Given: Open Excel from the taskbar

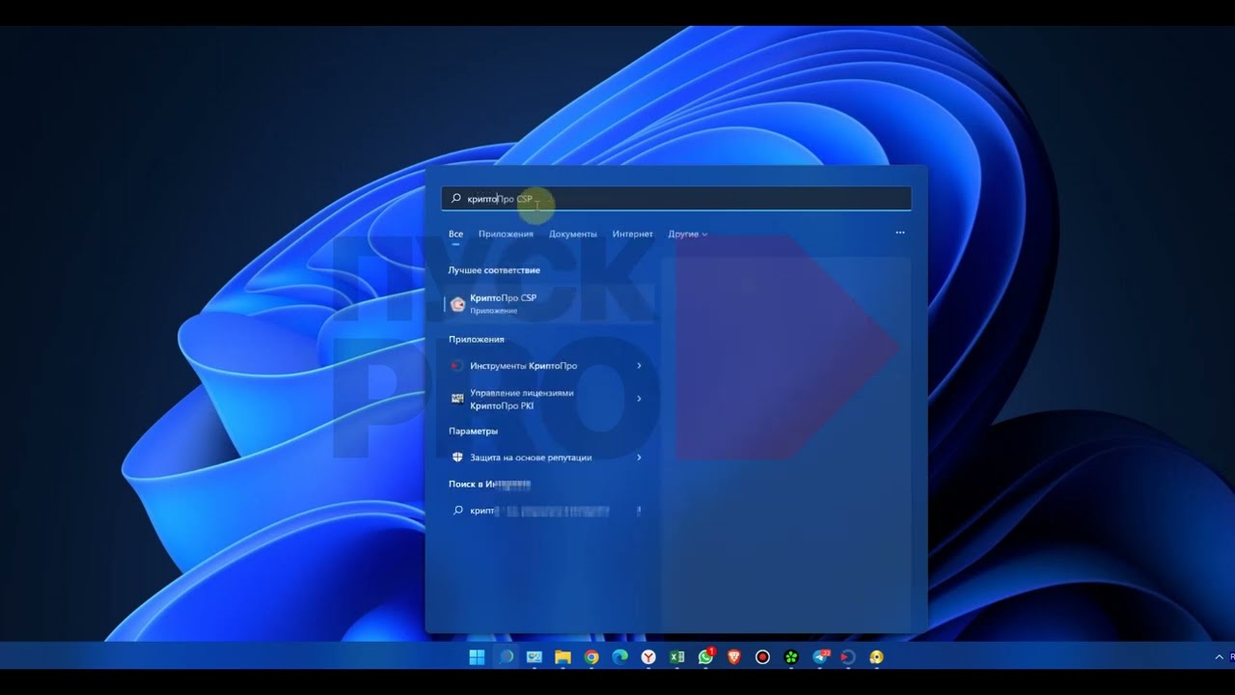Looking at the screenshot, I should click(x=677, y=657).
